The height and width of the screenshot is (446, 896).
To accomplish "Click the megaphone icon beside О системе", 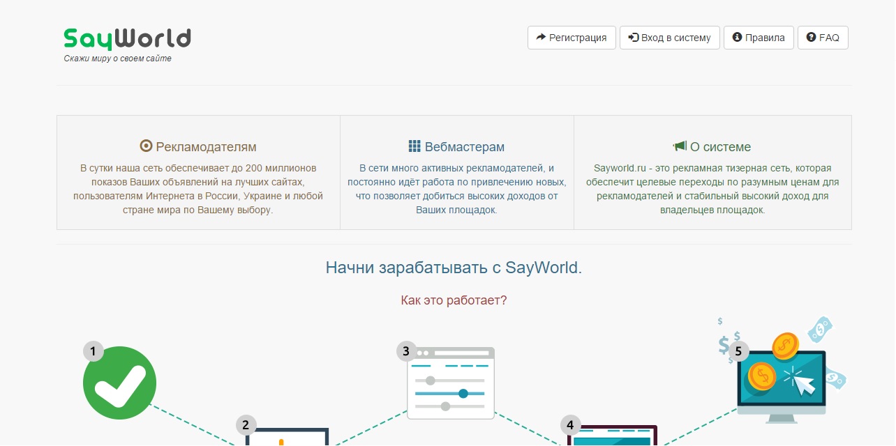I will (680, 146).
